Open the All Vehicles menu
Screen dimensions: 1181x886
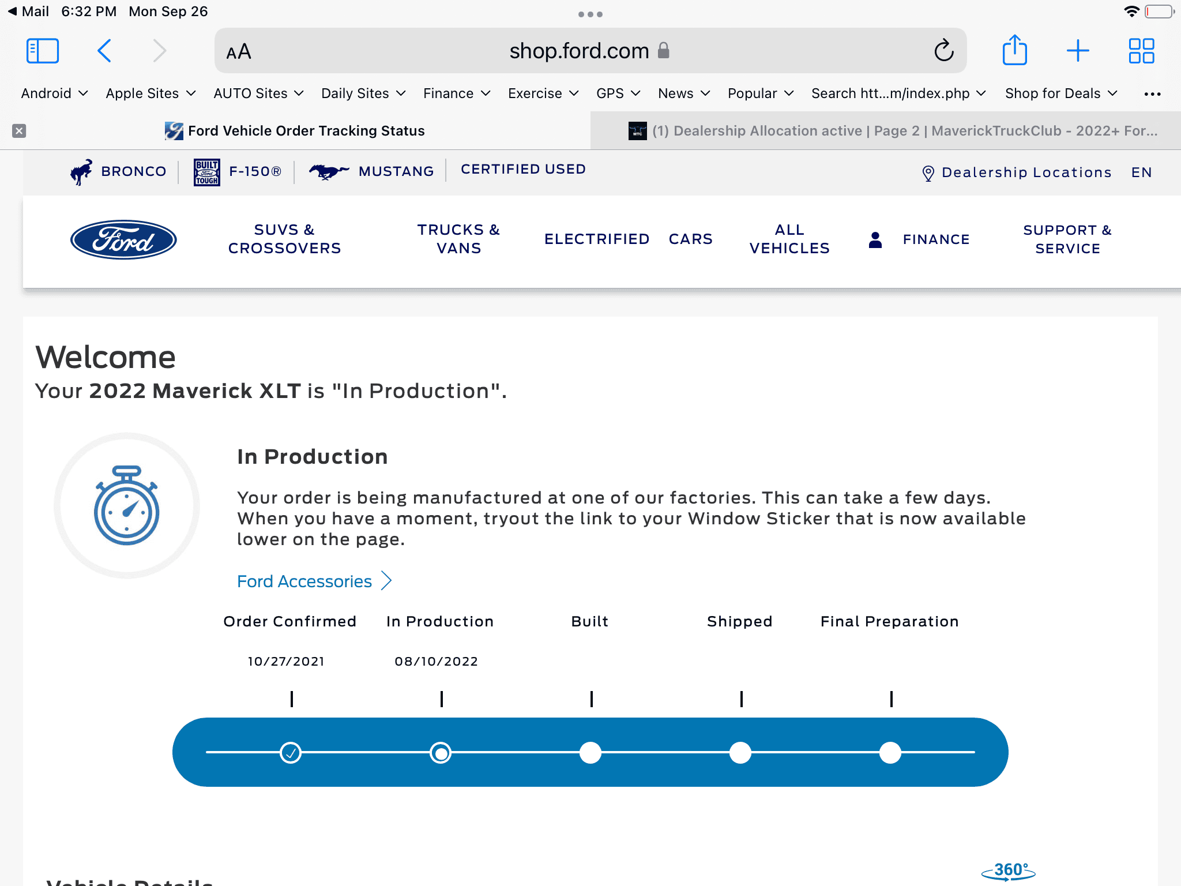[x=789, y=239]
